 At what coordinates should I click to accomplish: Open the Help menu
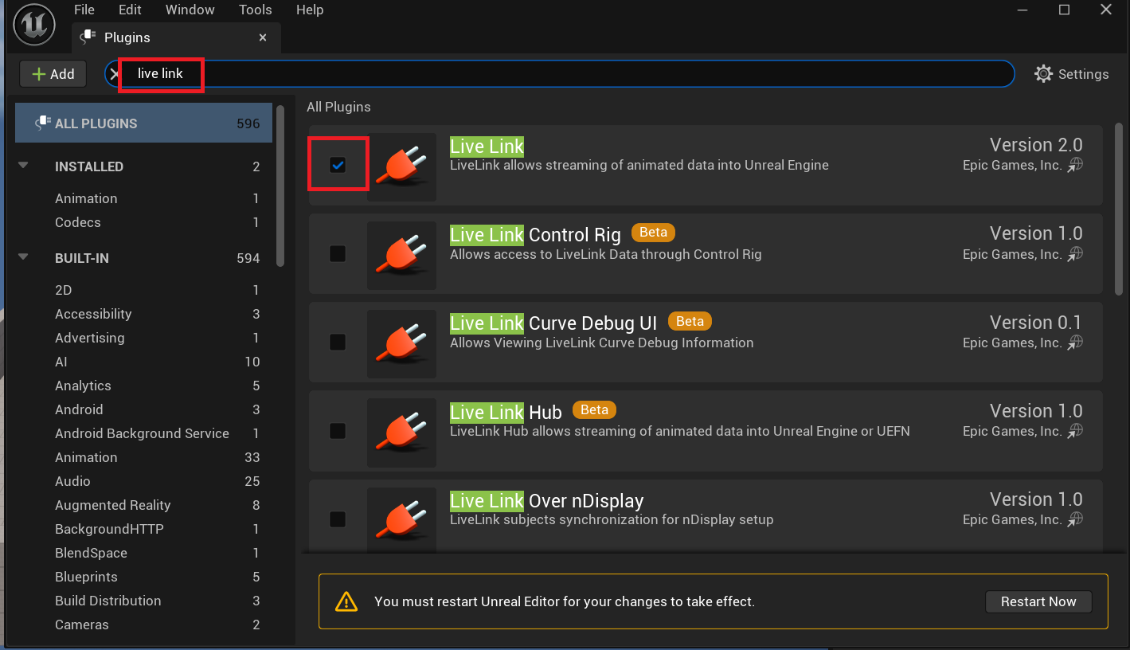pos(310,10)
